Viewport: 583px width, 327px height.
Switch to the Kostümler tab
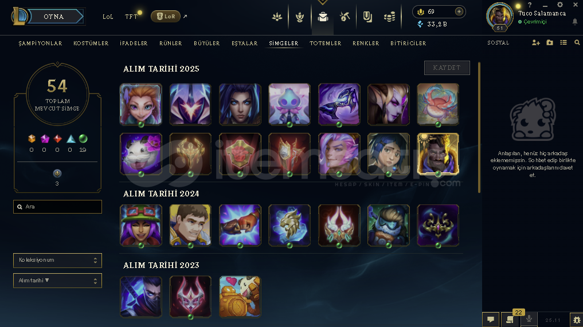[91, 44]
